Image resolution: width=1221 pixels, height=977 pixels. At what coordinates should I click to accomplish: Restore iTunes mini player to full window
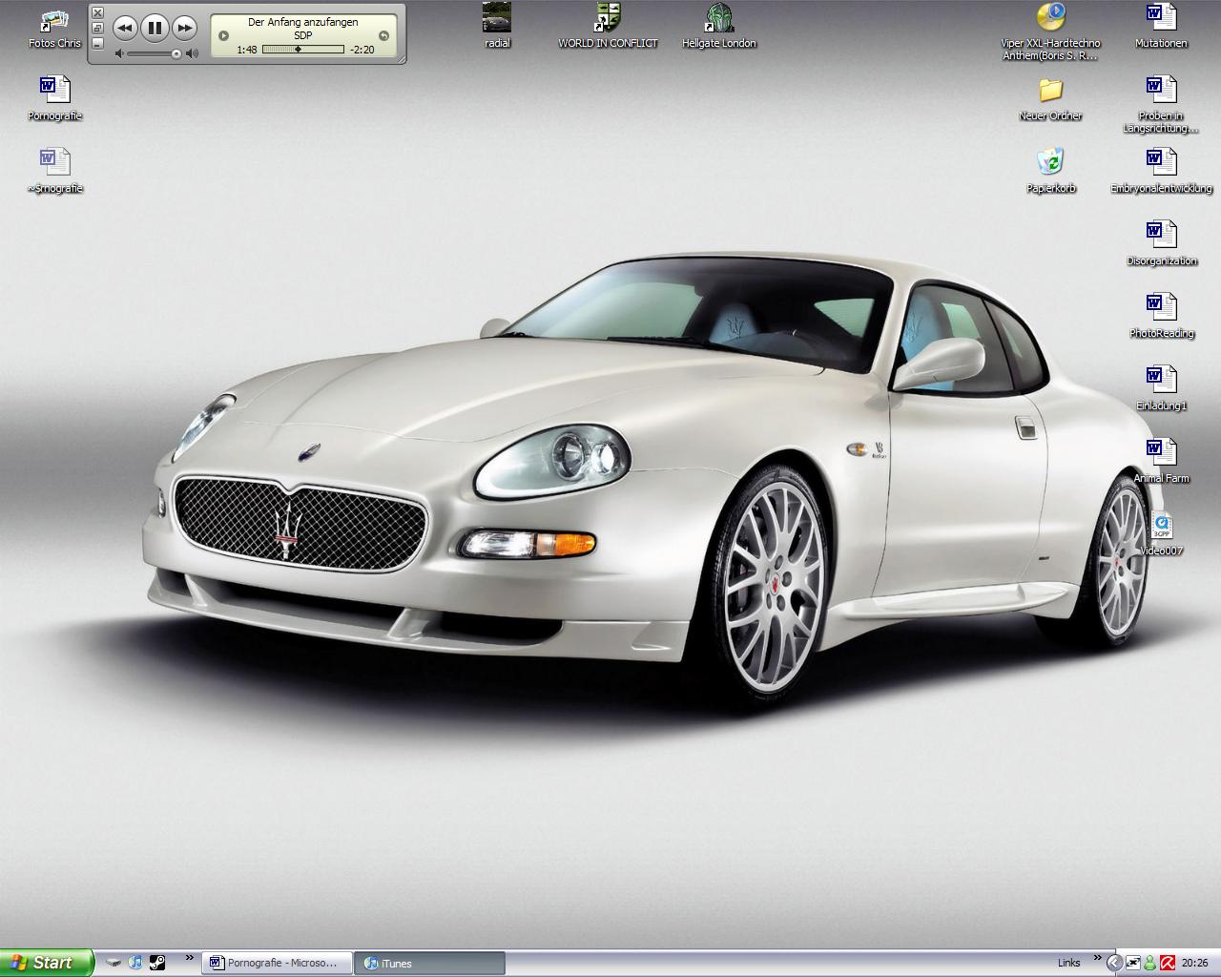97,29
